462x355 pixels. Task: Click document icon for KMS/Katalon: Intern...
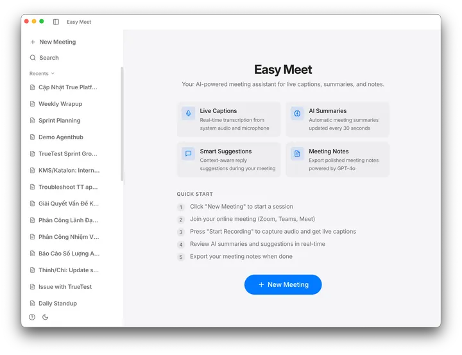33,170
